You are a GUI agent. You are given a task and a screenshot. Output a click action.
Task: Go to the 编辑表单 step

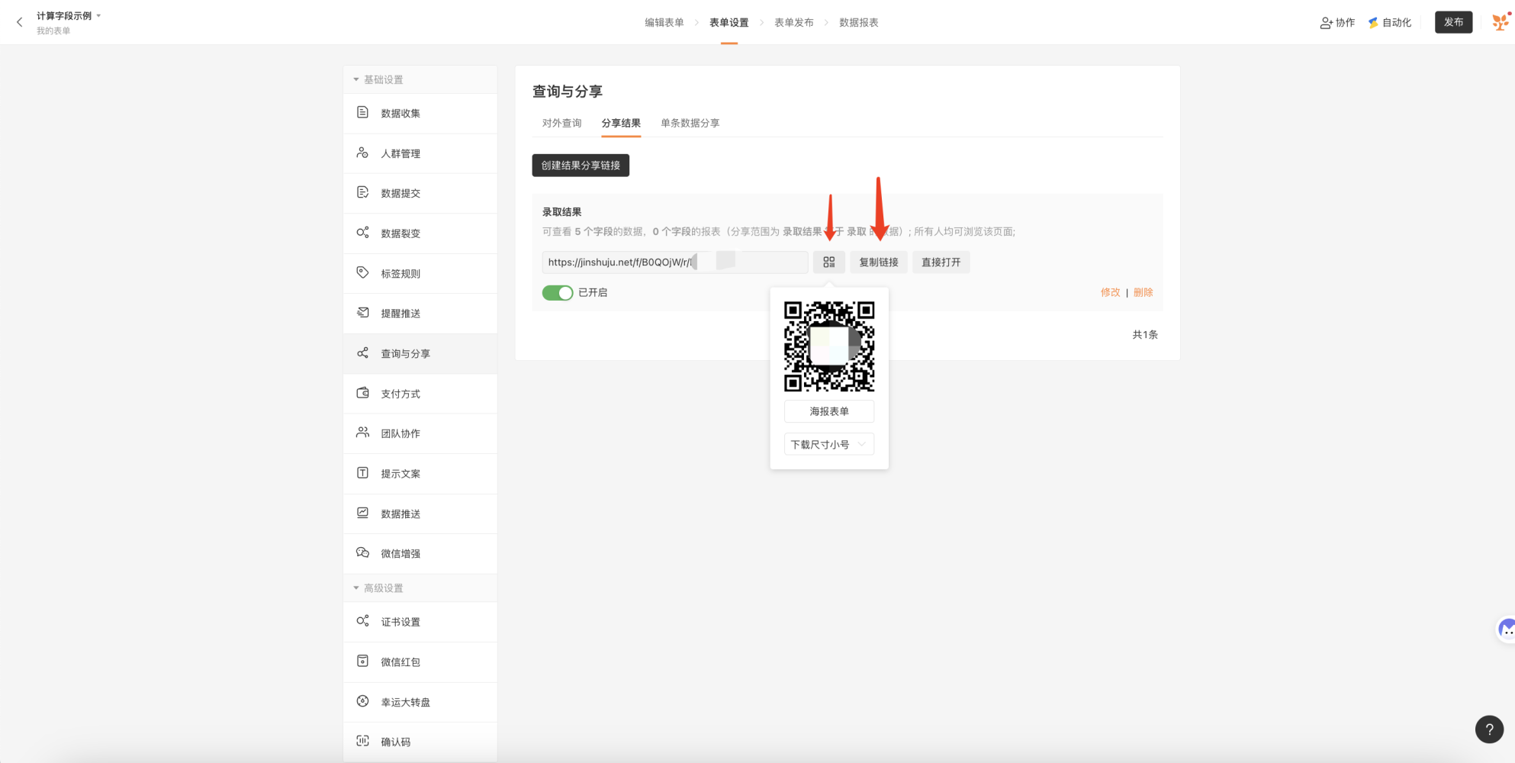[x=664, y=23]
